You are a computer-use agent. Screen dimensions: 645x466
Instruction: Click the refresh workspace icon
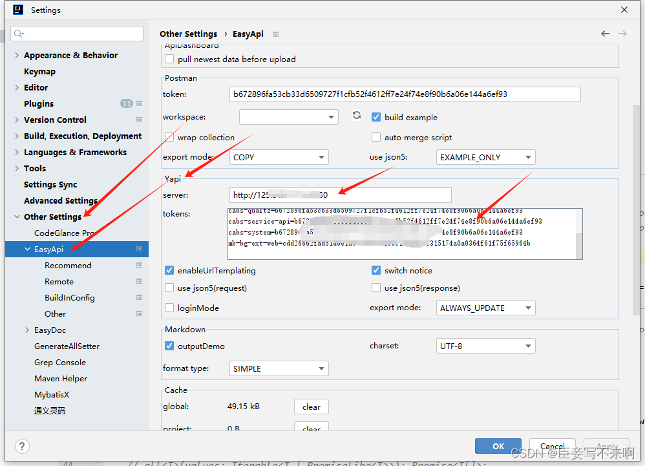coord(357,116)
